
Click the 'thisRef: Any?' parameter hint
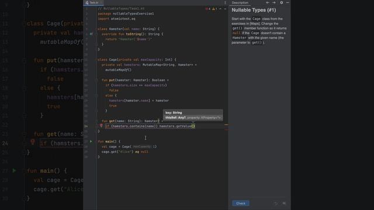pos(175,118)
